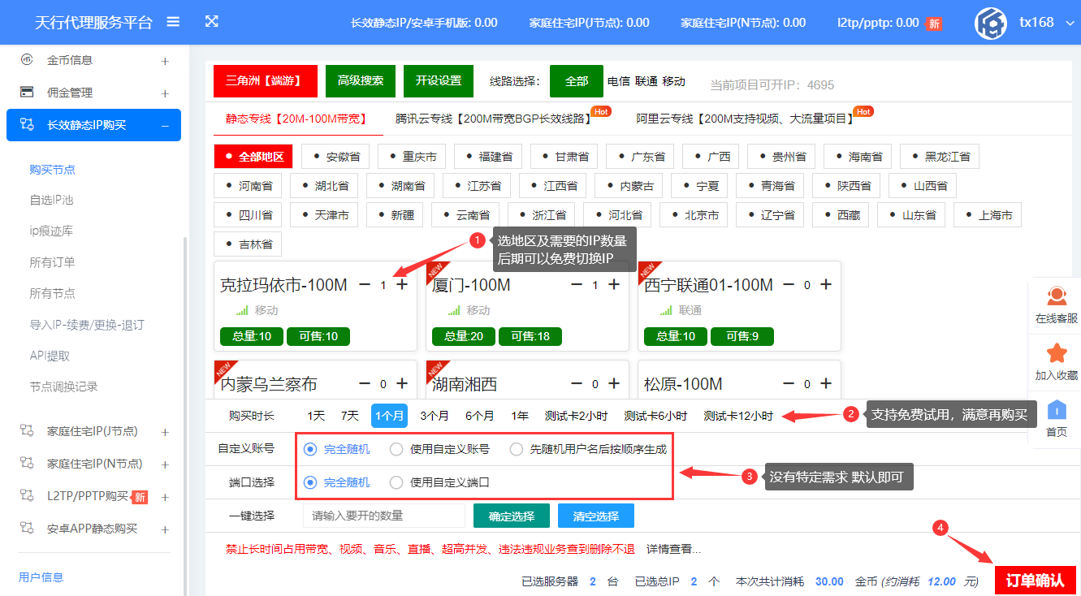1081x596 pixels.
Task: Click the 安卓APP静态购买 sidebar icon
Action: point(27,529)
